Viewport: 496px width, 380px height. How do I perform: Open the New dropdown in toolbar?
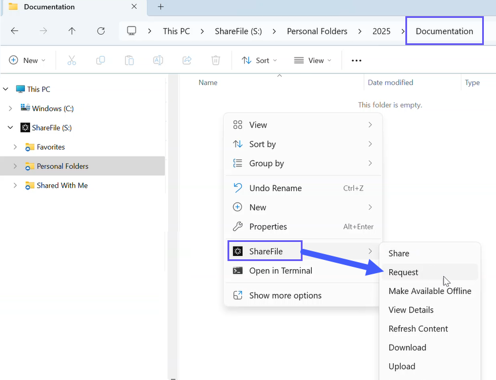[27, 60]
